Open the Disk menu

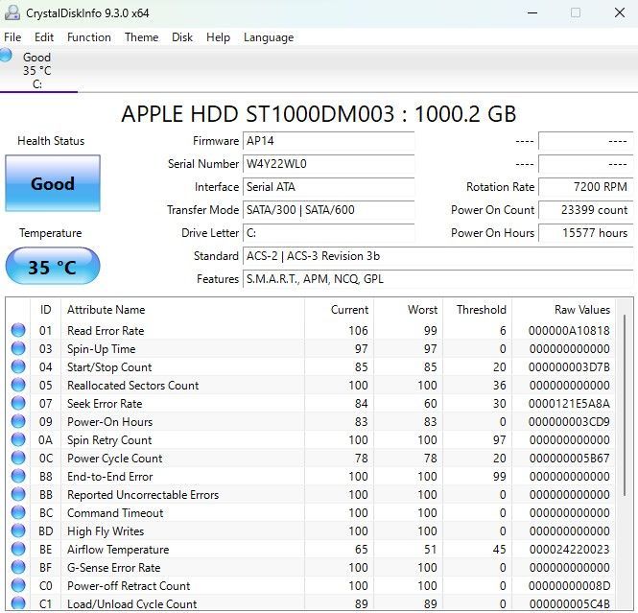[x=182, y=37]
